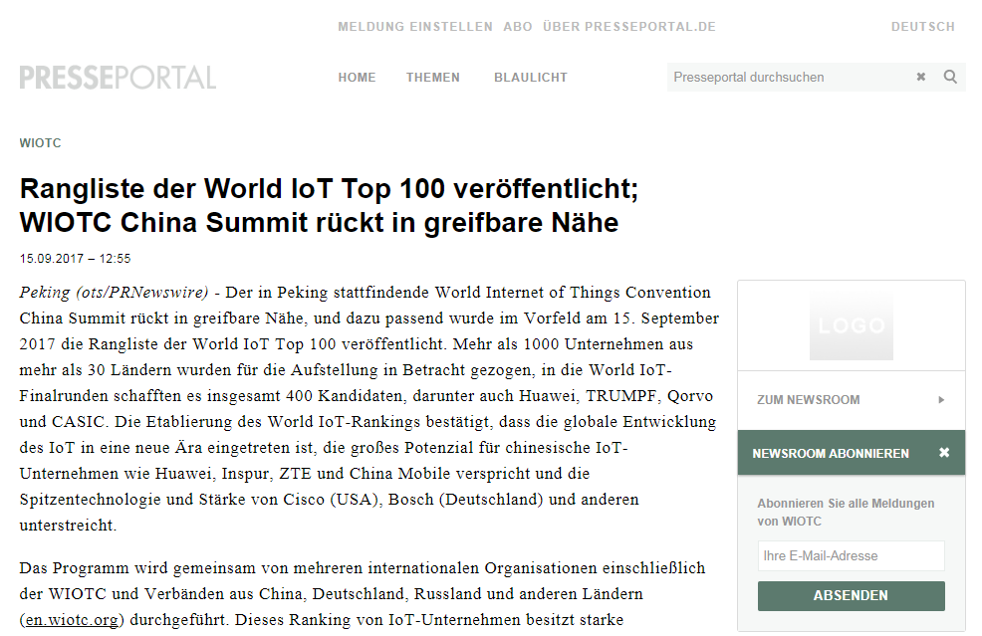Click the PRESSEPORTAL logo
This screenshot has height=636, width=982.
[117, 77]
